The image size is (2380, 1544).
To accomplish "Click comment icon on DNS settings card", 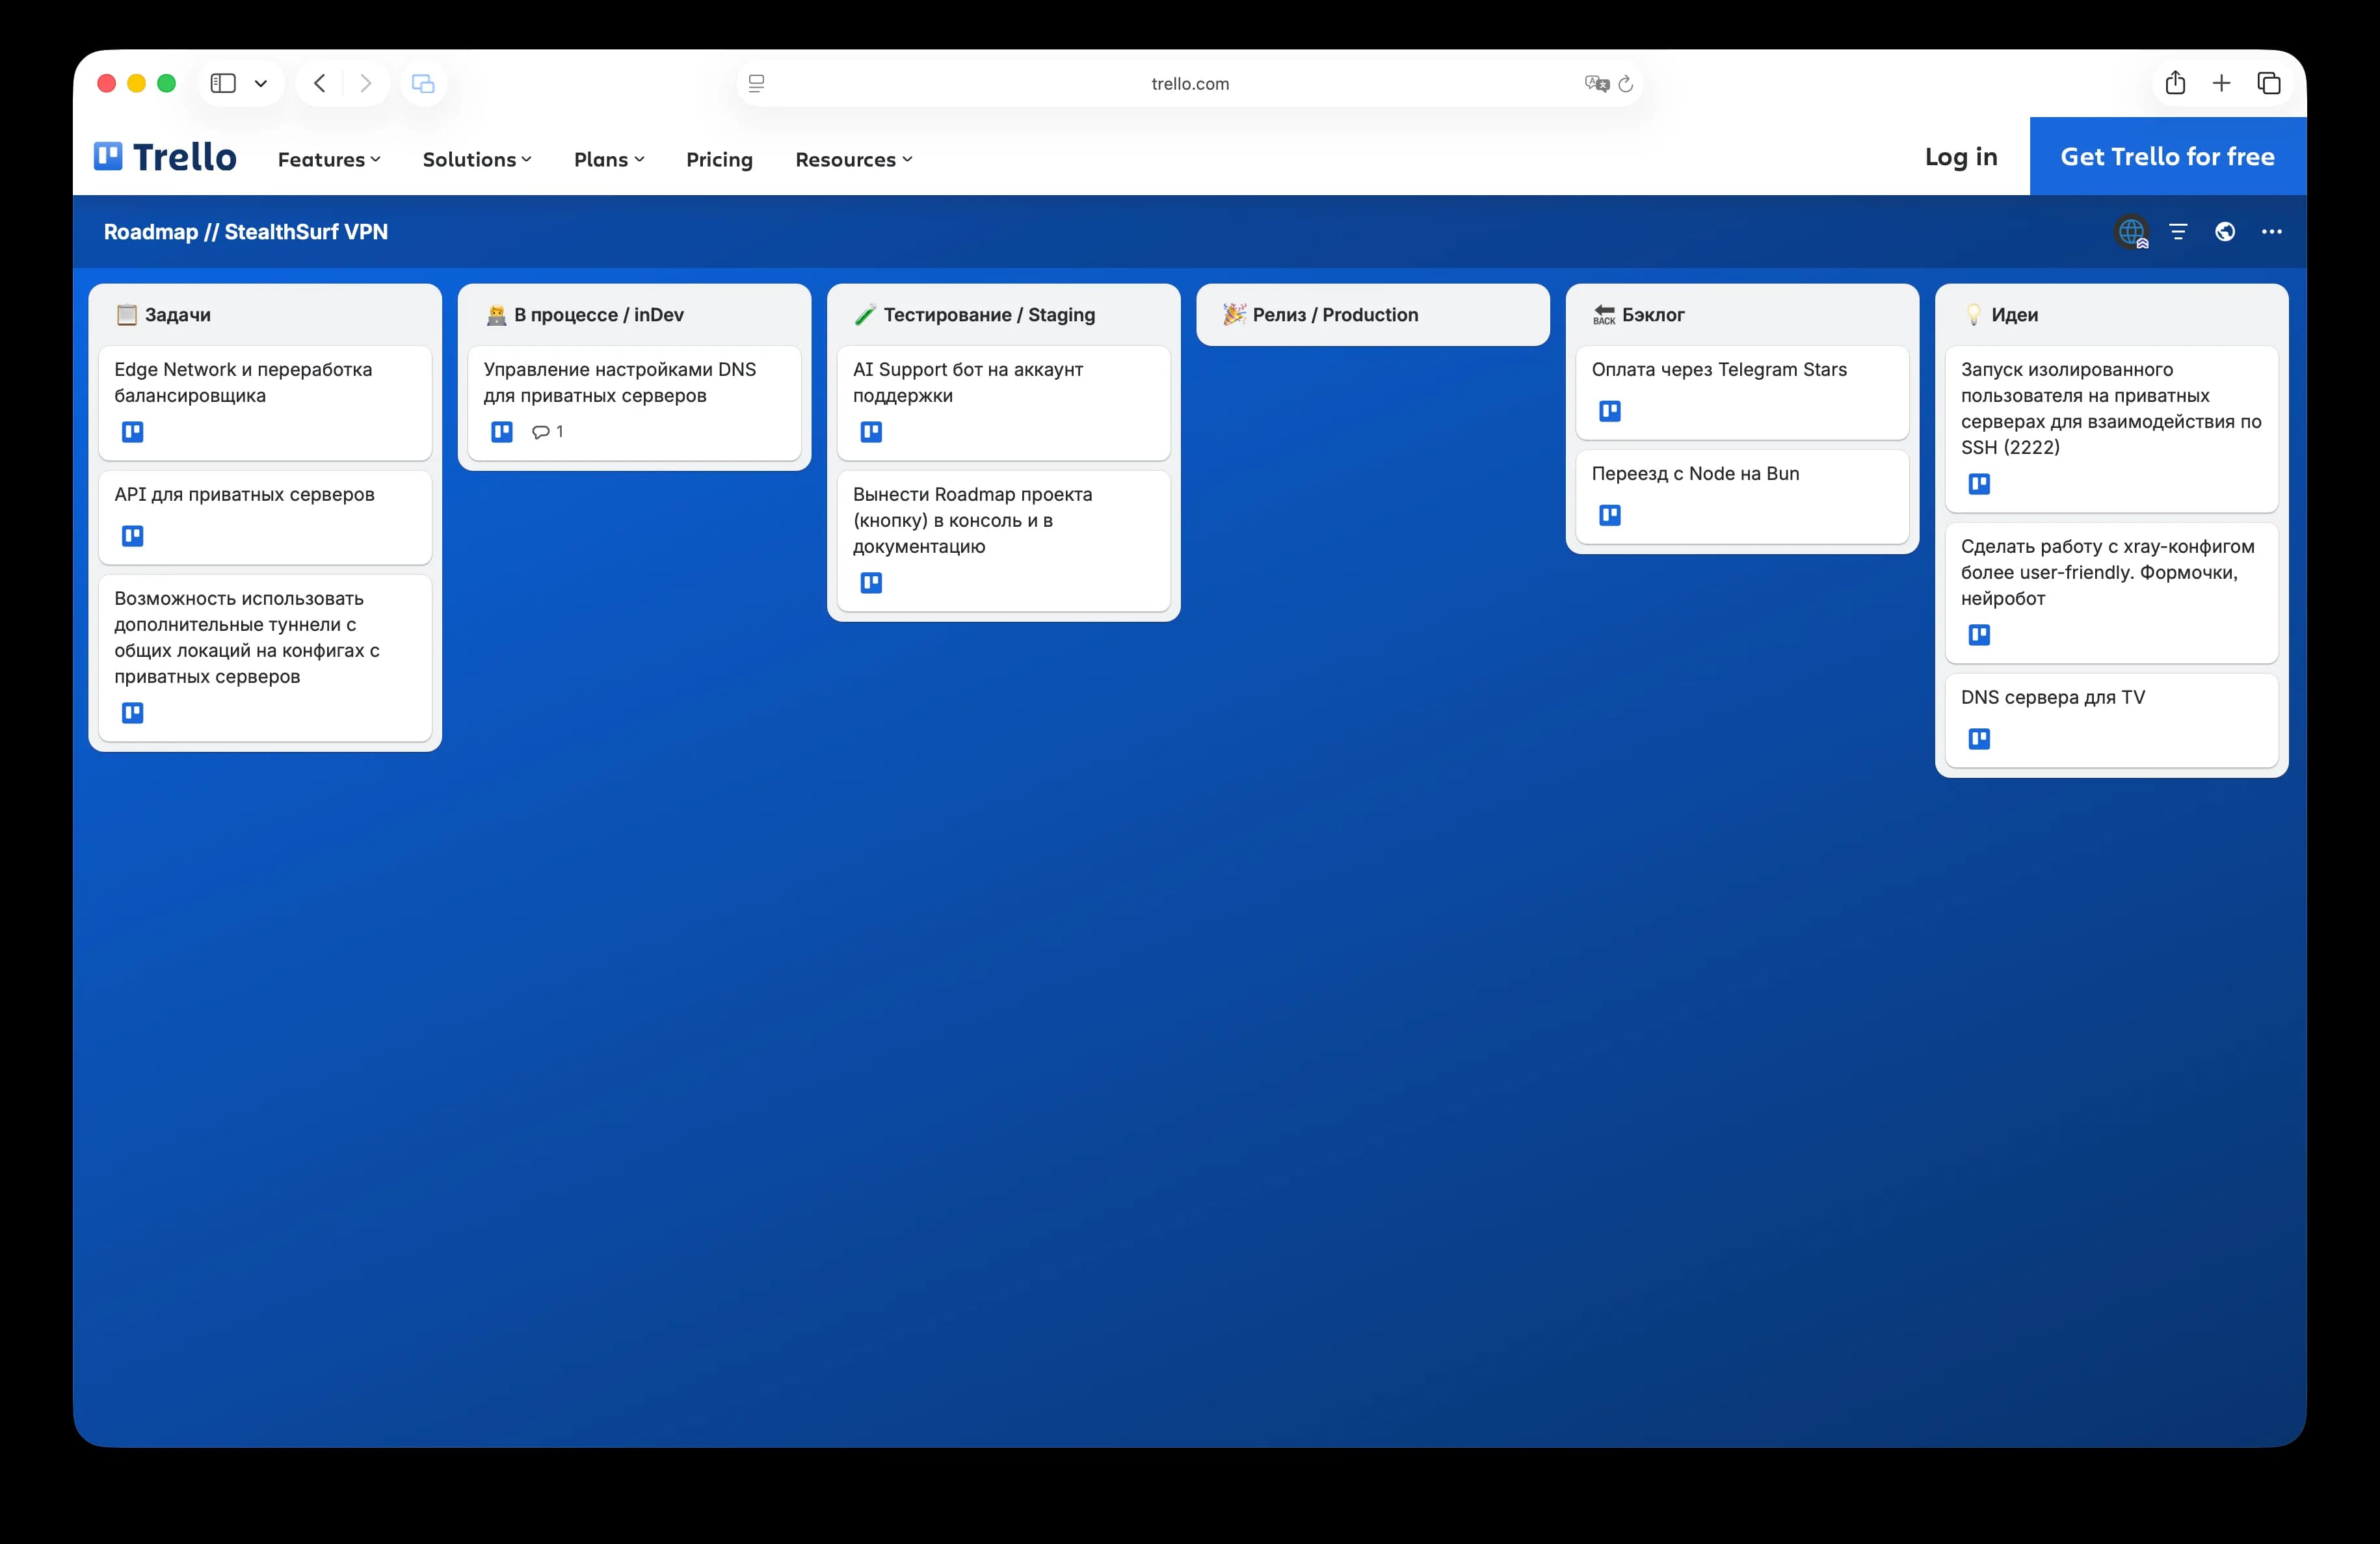I will point(541,432).
